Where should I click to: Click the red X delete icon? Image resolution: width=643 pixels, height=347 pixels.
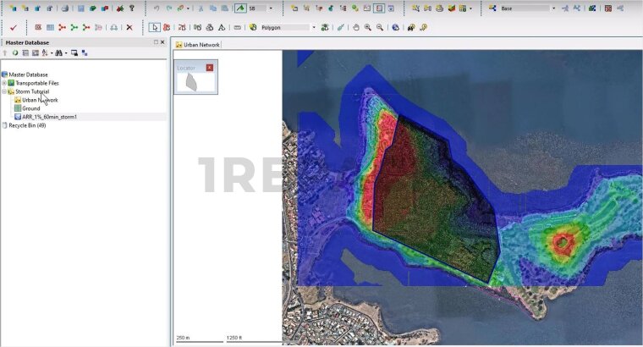129,27
